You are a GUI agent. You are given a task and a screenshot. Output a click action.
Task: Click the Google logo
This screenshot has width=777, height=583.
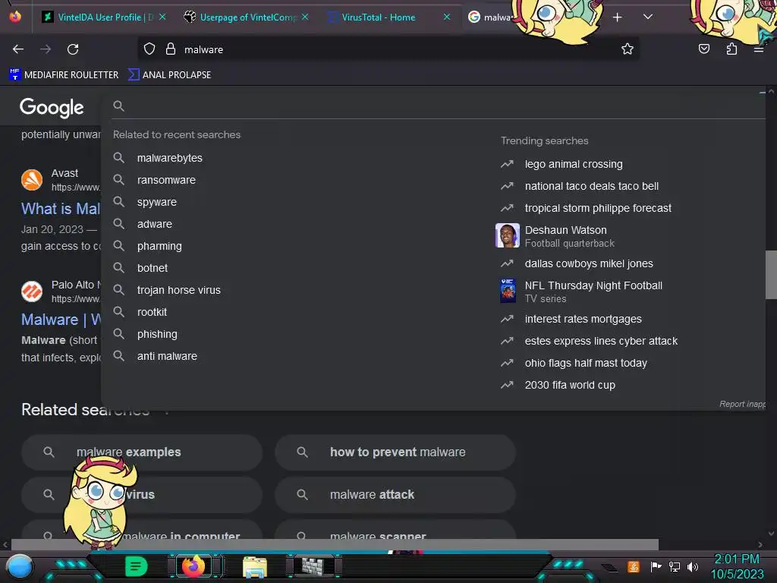point(52,107)
